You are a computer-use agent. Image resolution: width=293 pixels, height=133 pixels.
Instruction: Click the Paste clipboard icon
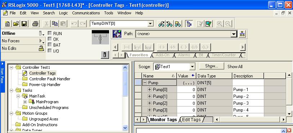pos(63,24)
